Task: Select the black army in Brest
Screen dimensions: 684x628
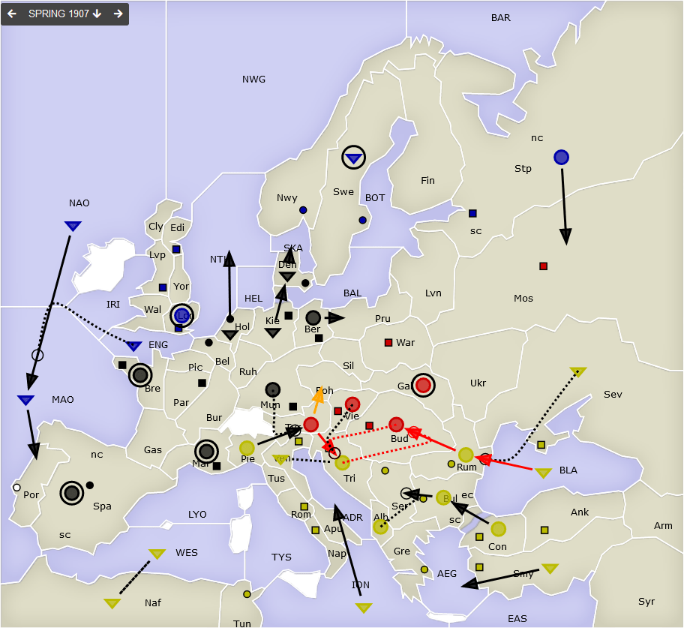Action: (x=140, y=374)
